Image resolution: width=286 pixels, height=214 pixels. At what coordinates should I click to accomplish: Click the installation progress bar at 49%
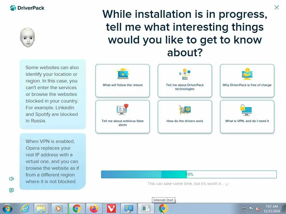coord(189,174)
